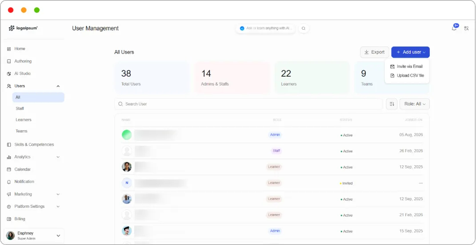Expand the Analytics section chevron
Screen dimensions: 476x245
(x=58, y=157)
